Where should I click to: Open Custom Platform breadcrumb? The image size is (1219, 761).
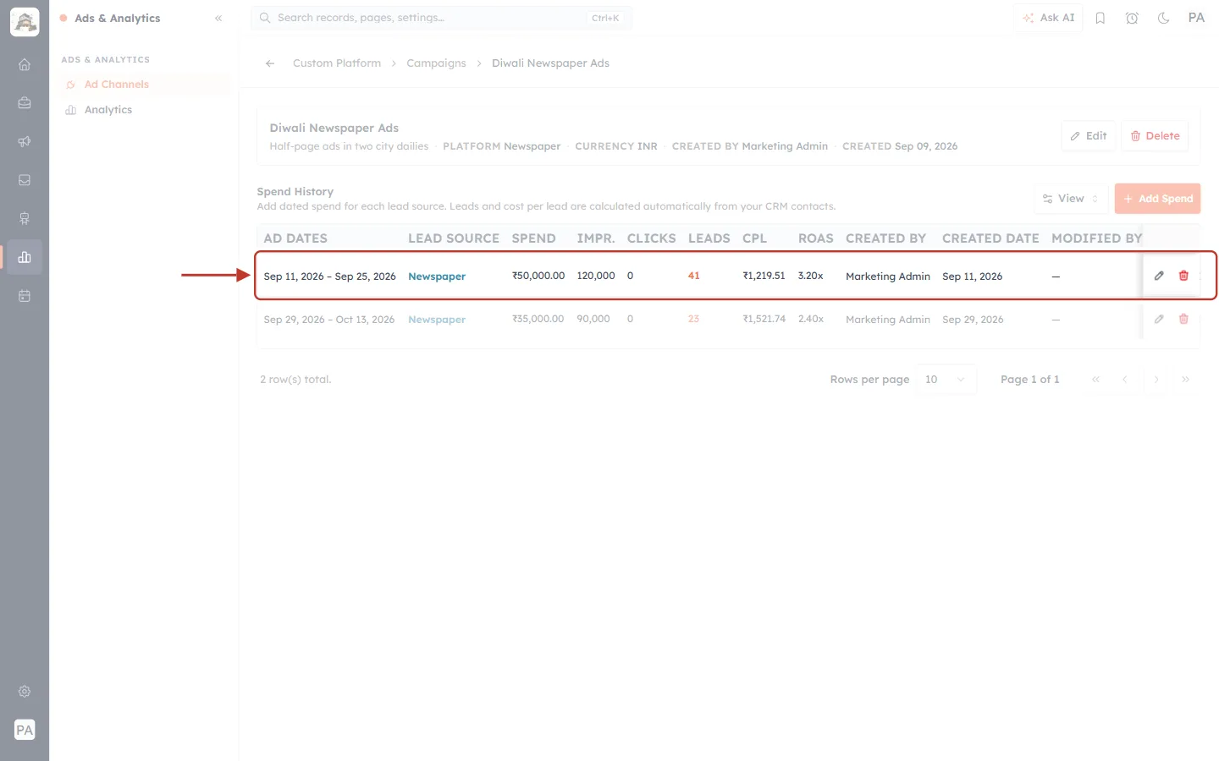click(x=337, y=63)
